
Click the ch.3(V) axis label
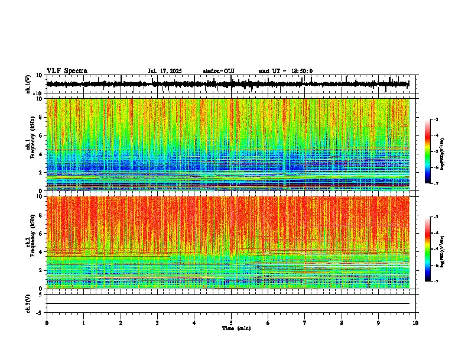(x=28, y=303)
